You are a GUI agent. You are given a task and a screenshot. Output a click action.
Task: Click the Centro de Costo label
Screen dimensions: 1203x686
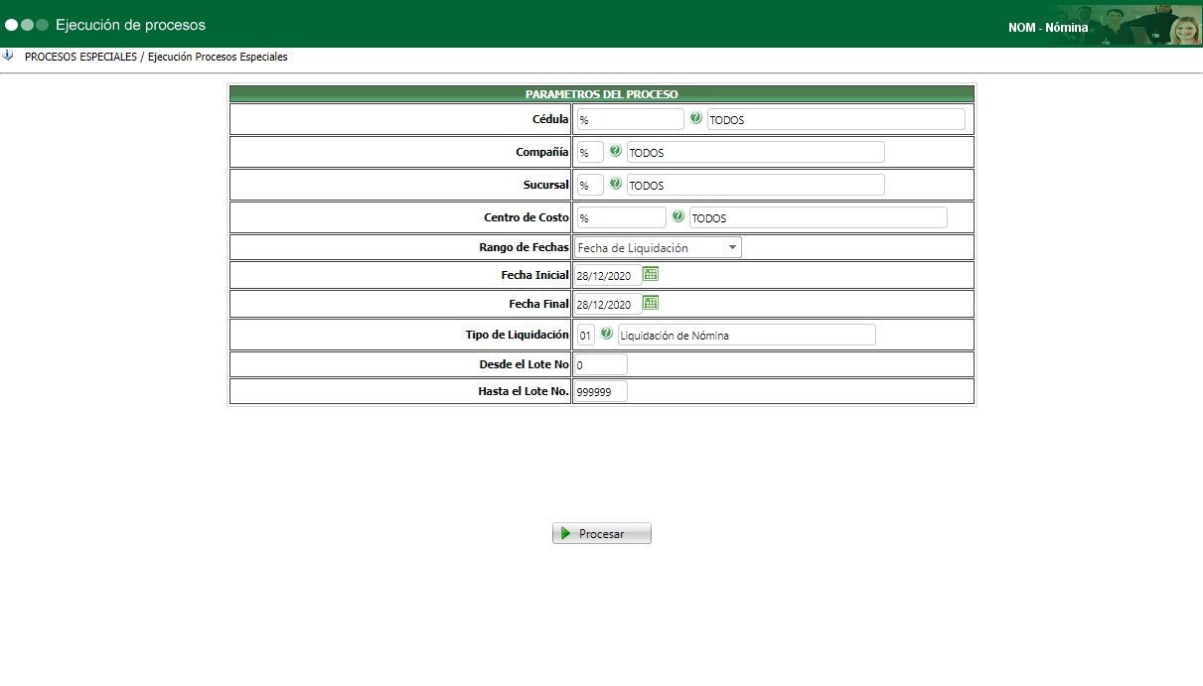526,217
